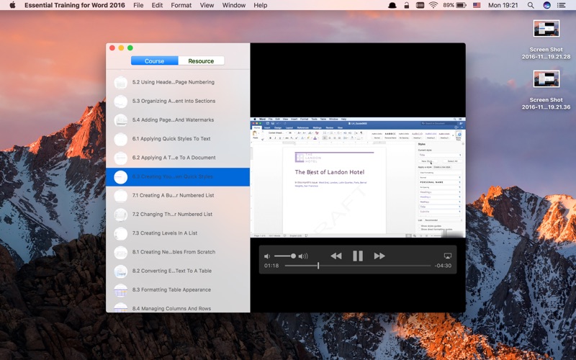
Task: Click the US flag input source icon
Action: [477, 5]
